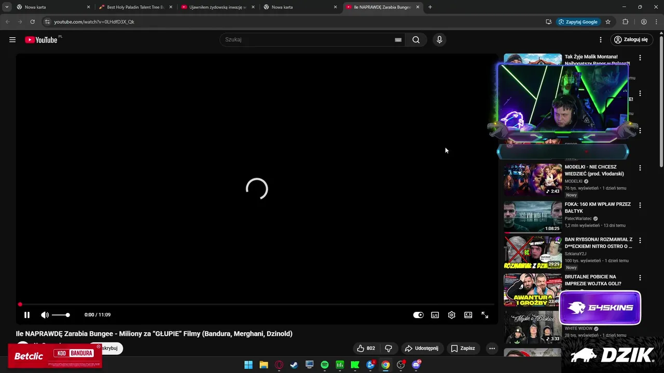Save the video with Zapisz
The image size is (664, 373).
point(463,348)
